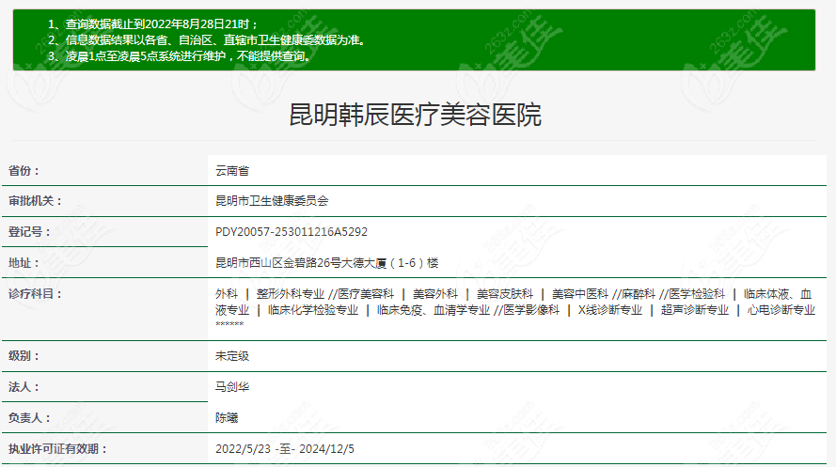The height and width of the screenshot is (467, 836).
Task: Select registration number PDY20057-253011216A5292
Action: [x=292, y=232]
